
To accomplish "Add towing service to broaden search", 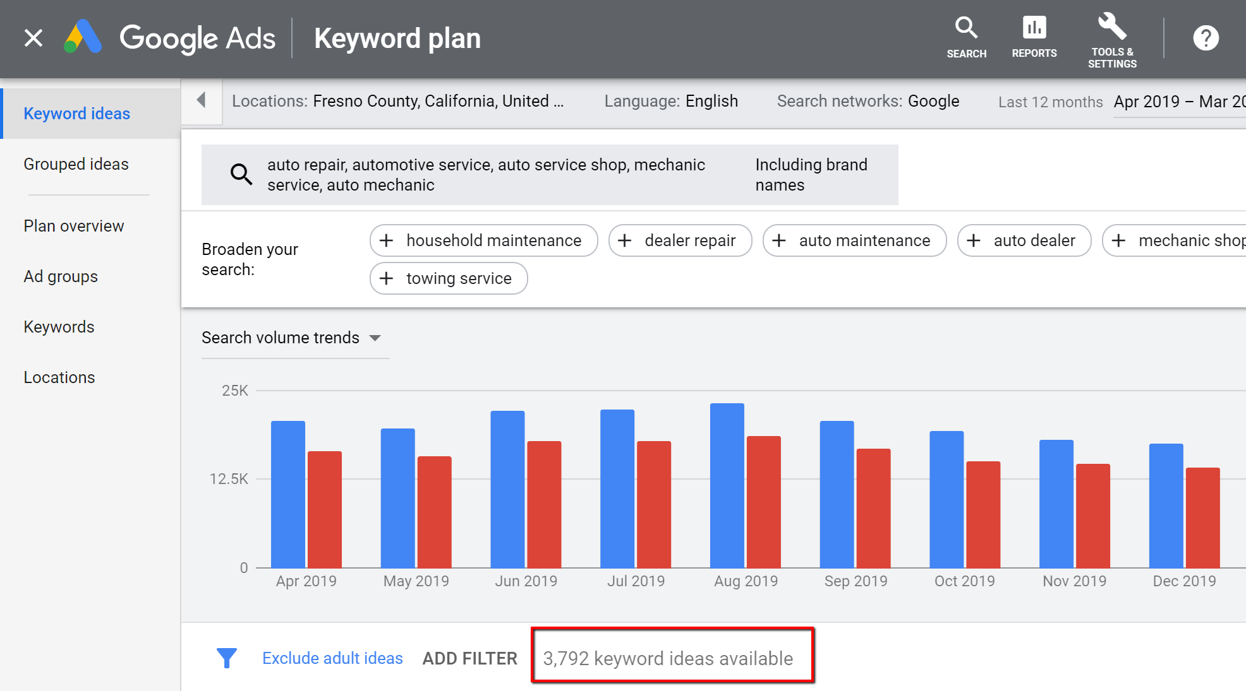I will (447, 278).
